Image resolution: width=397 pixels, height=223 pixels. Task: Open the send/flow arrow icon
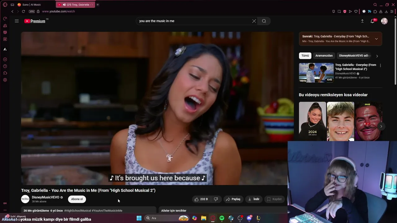[x=350, y=11]
